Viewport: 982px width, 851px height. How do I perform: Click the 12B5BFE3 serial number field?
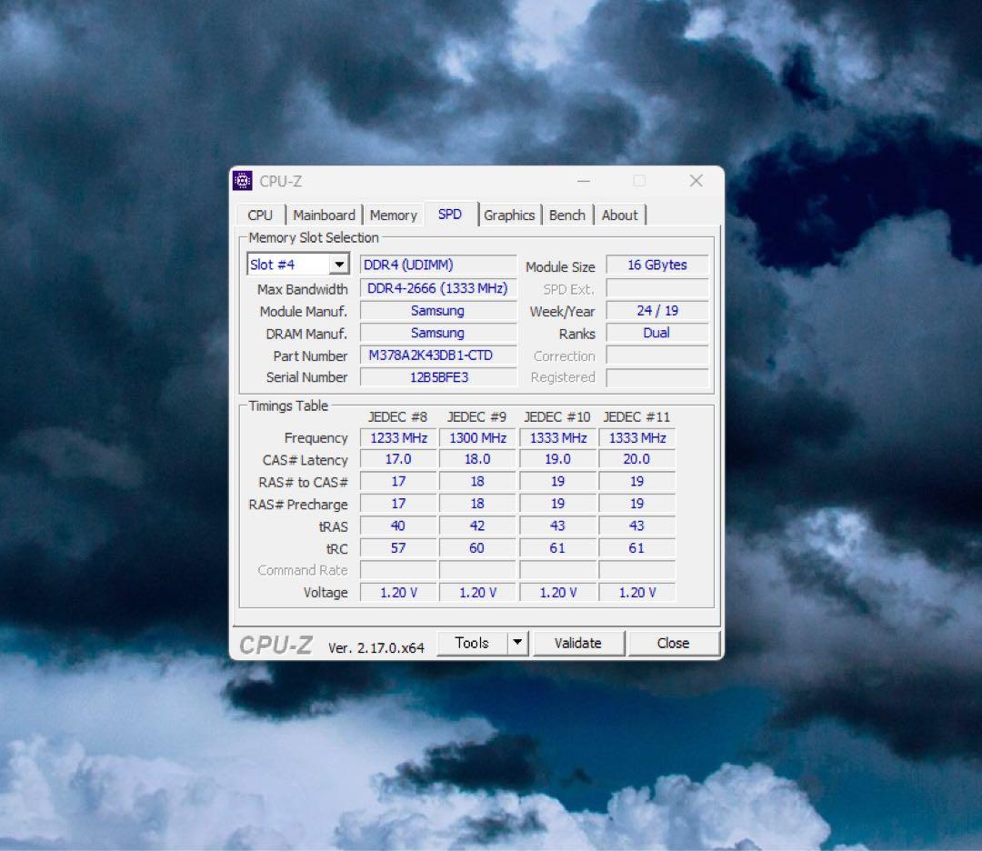pyautogui.click(x=437, y=377)
